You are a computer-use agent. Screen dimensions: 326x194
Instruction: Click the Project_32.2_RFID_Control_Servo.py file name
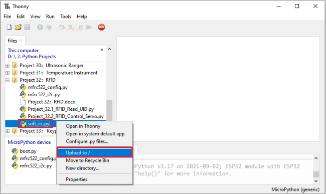click(66, 116)
